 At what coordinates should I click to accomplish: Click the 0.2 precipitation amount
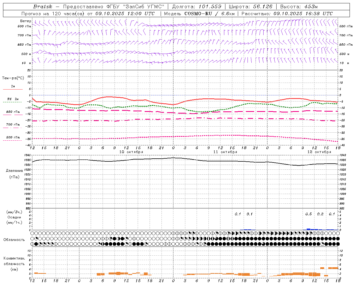coord(320,214)
